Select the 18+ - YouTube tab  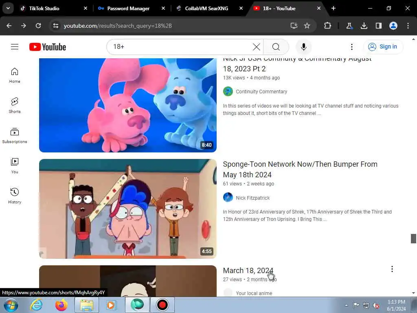279,9
